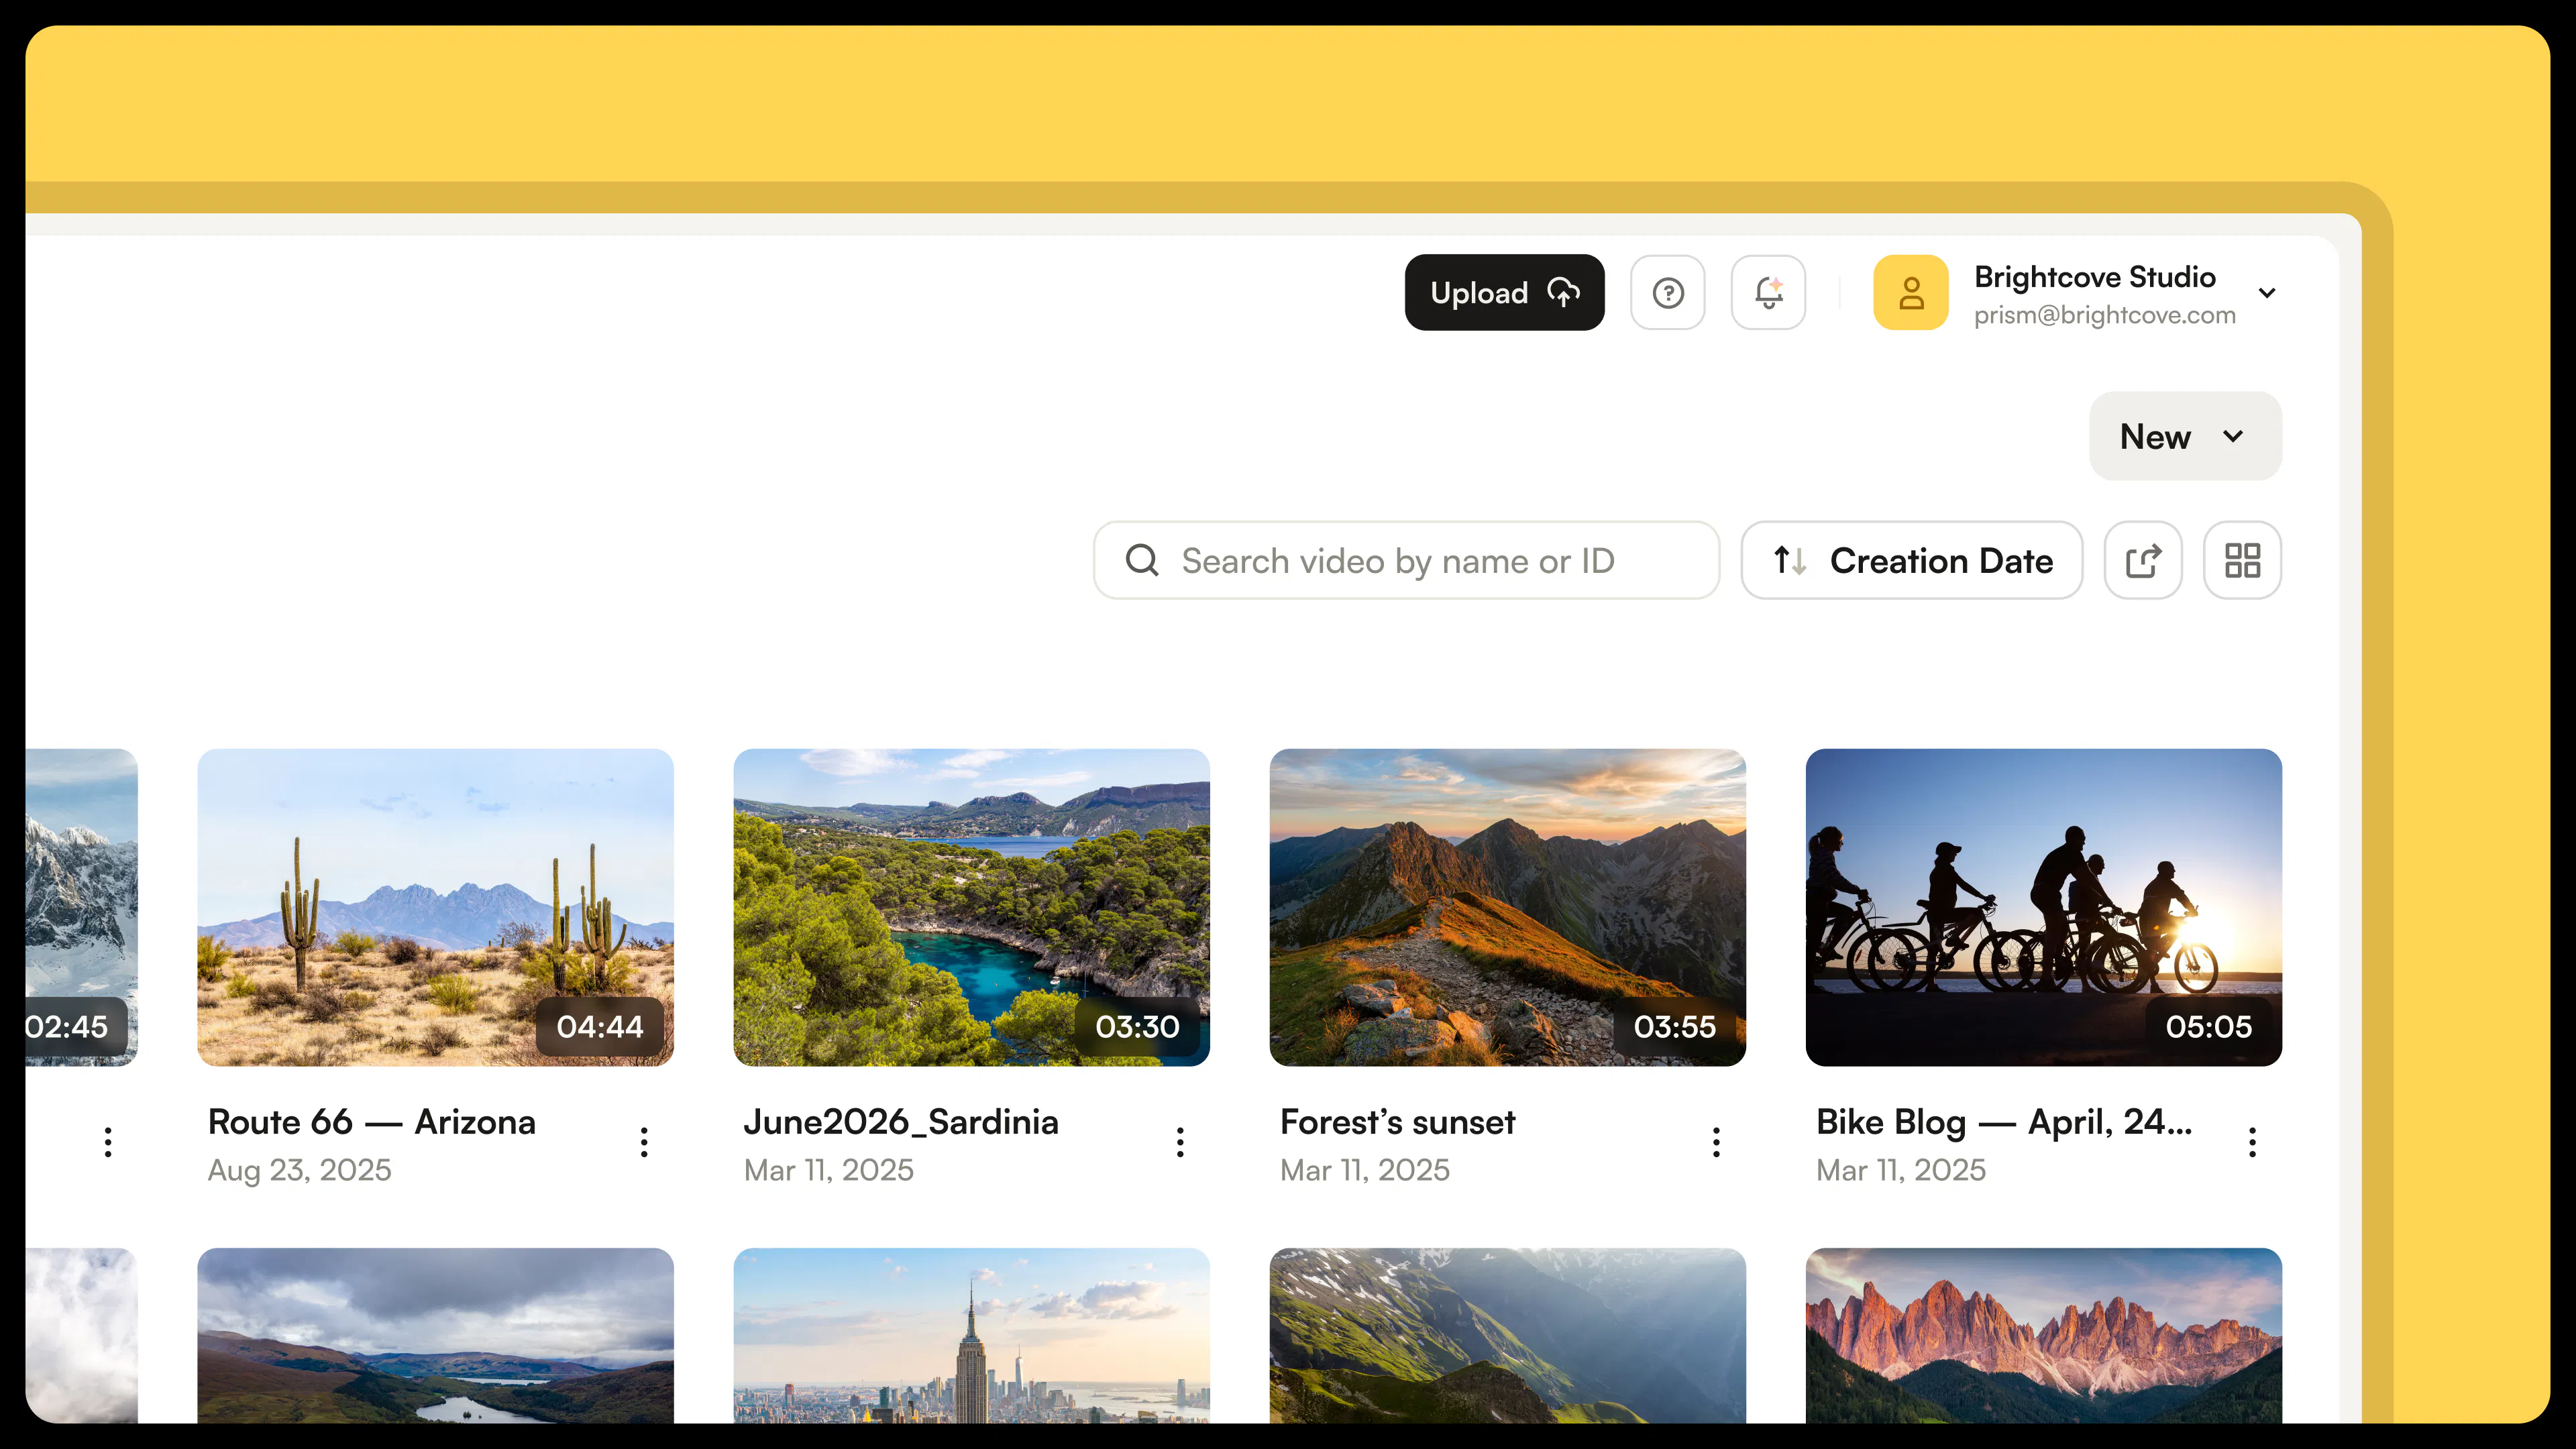Screen dimensions: 2576x1449
Task: Click the upload cloud arrow icon
Action: point(1563,292)
